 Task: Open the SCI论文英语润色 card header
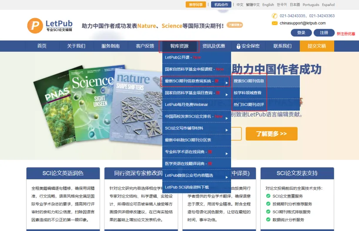(x=63, y=173)
